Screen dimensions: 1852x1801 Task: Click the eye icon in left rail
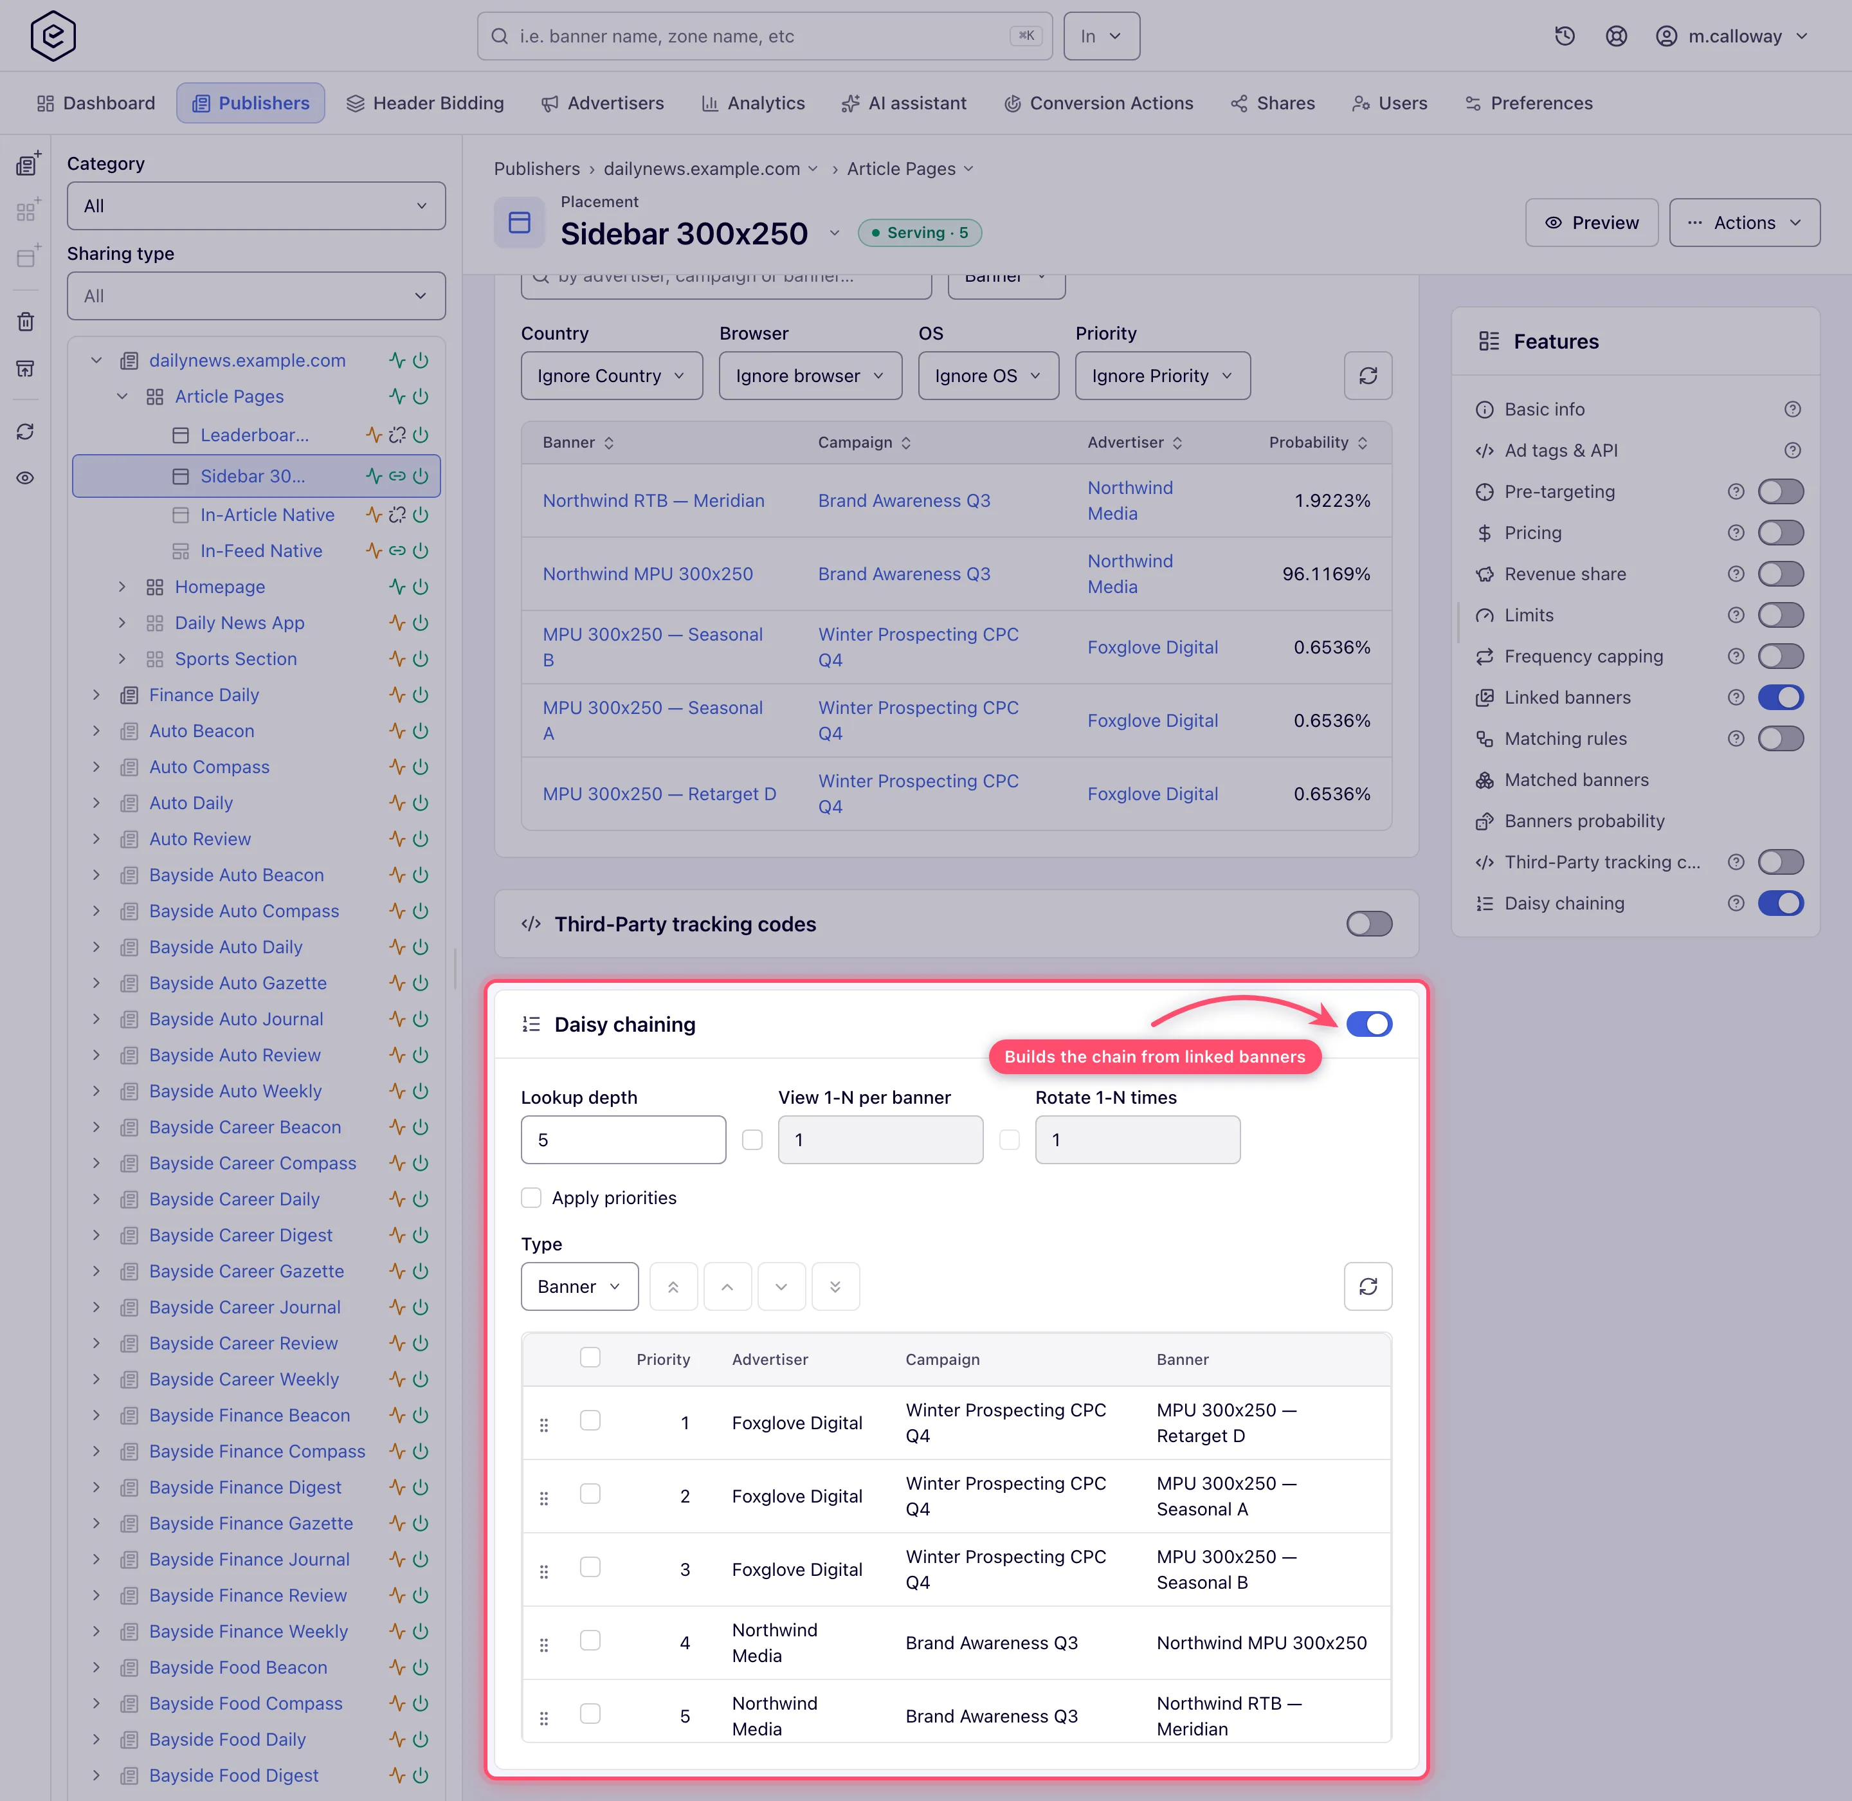point(26,478)
